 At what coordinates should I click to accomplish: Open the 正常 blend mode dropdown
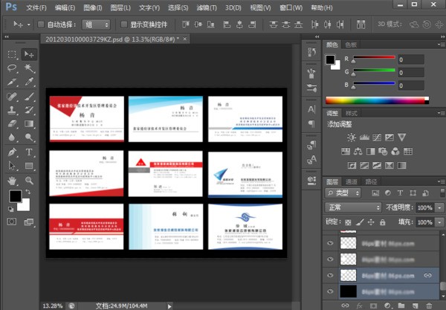353,207
